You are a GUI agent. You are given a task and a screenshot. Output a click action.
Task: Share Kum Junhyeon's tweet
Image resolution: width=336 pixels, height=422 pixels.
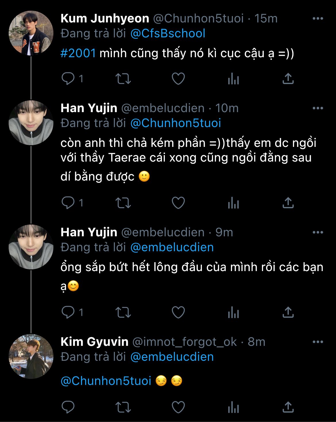click(288, 78)
